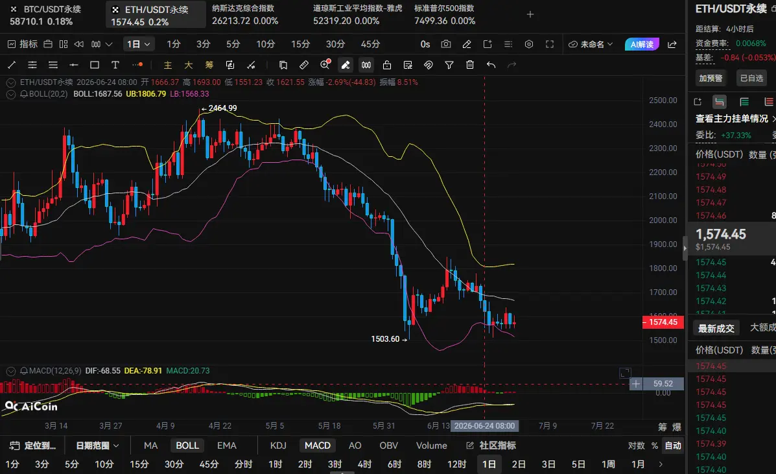The height and width of the screenshot is (474, 776).
Task: Undo last drawing action
Action: (x=491, y=65)
